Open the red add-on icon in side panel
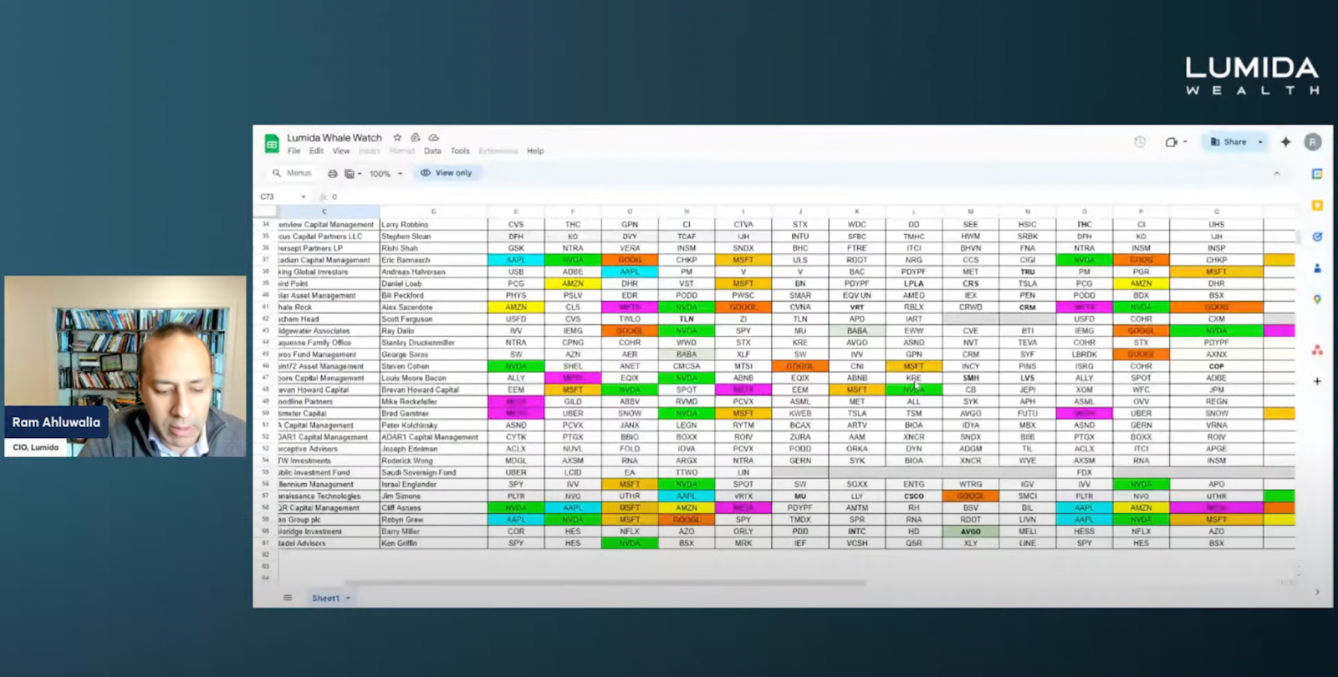 [1317, 349]
